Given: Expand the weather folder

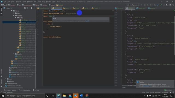Looking at the screenshot, I should [5, 81].
